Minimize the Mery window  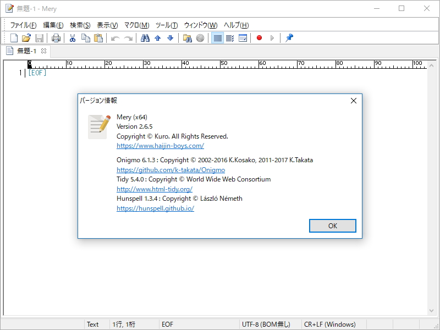377,8
